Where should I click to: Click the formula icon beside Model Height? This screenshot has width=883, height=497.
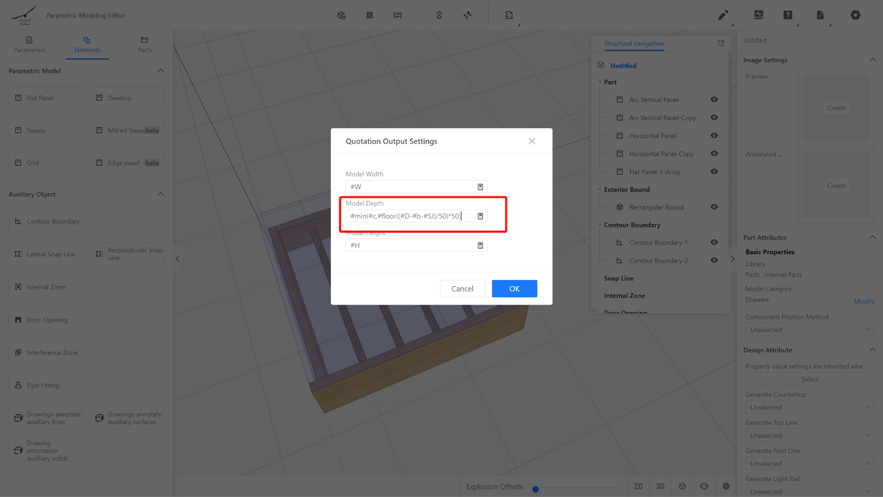pyautogui.click(x=480, y=246)
